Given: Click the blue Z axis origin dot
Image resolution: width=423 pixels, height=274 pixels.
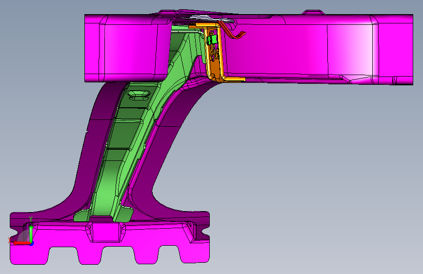Looking at the screenshot, I should [x=32, y=243].
